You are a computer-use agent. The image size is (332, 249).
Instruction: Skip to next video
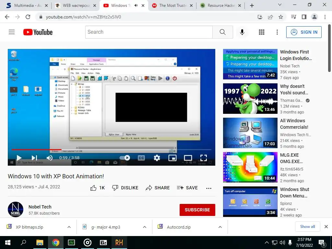pos(34,158)
